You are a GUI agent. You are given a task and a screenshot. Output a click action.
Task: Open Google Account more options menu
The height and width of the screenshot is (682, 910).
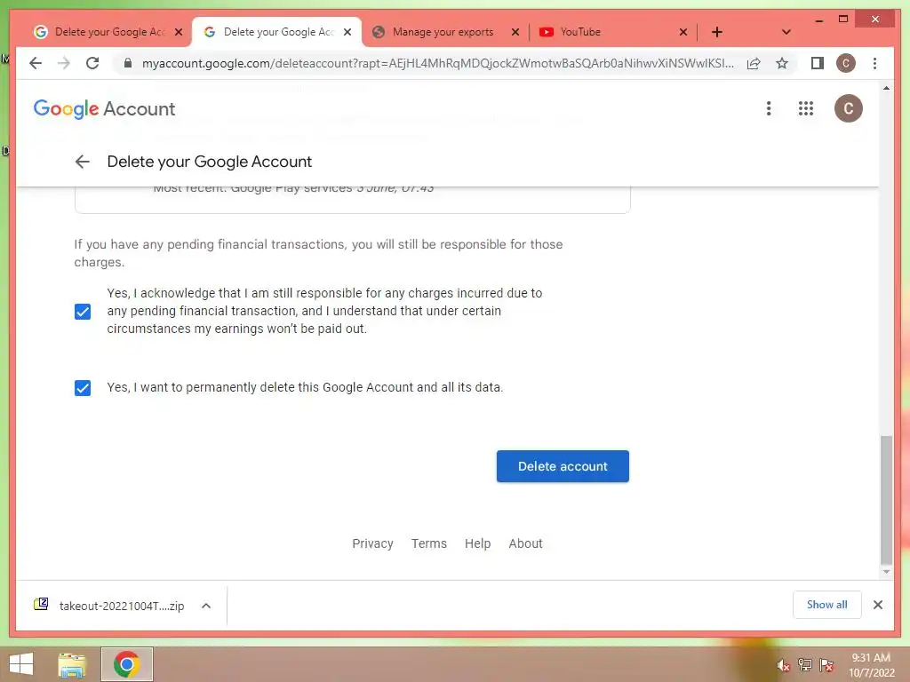(769, 108)
